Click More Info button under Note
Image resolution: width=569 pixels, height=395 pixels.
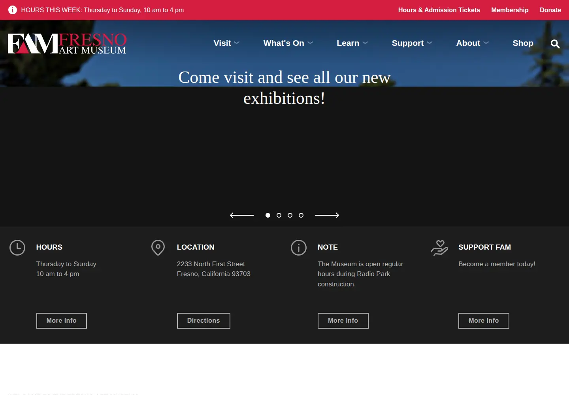343,321
